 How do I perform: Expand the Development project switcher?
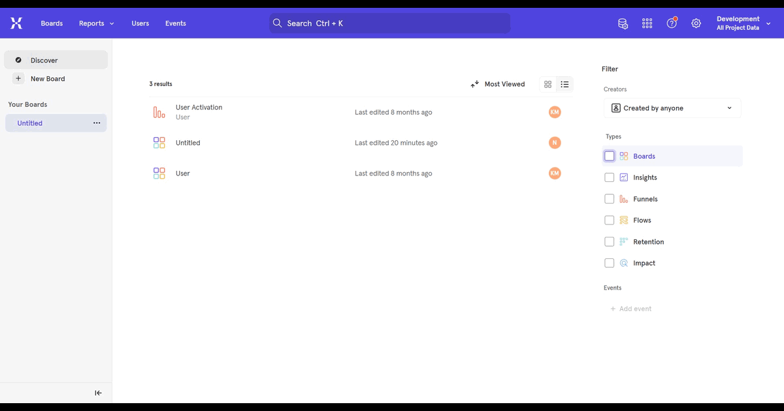point(744,23)
